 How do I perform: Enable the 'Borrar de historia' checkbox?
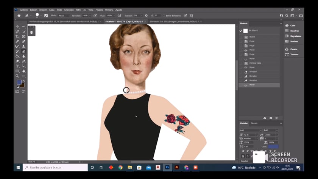pos(164,16)
